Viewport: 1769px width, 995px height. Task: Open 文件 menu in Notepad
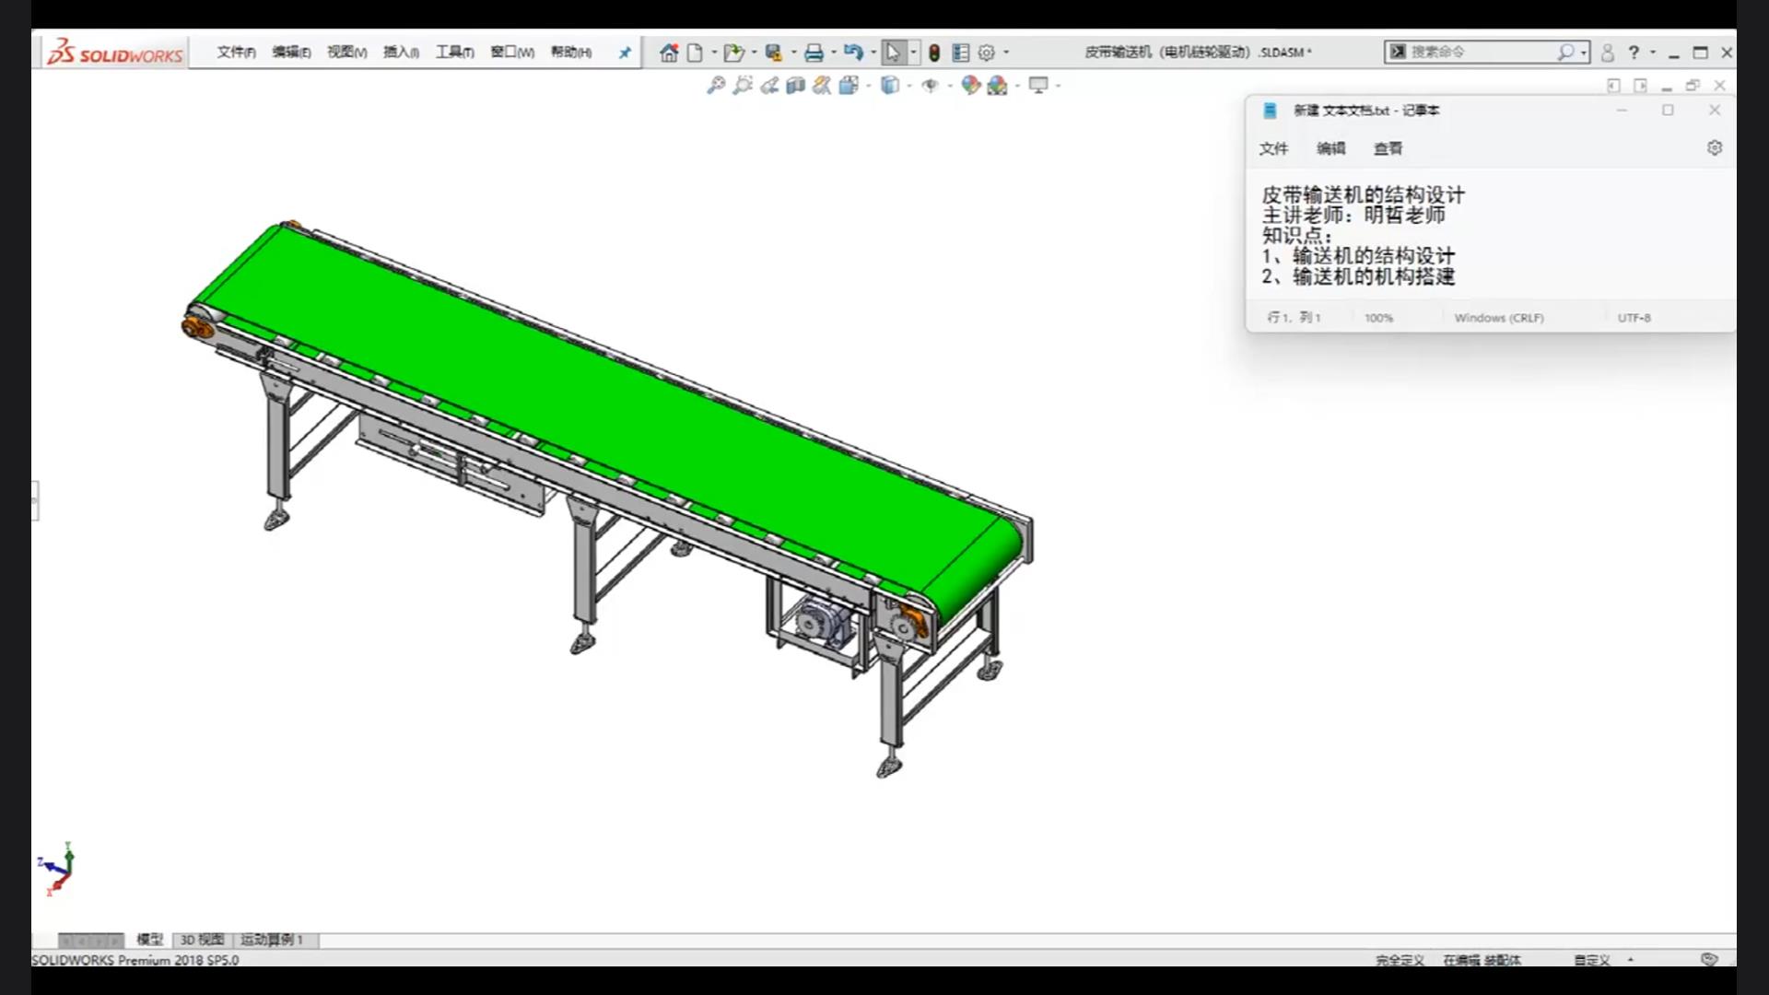(x=1273, y=148)
